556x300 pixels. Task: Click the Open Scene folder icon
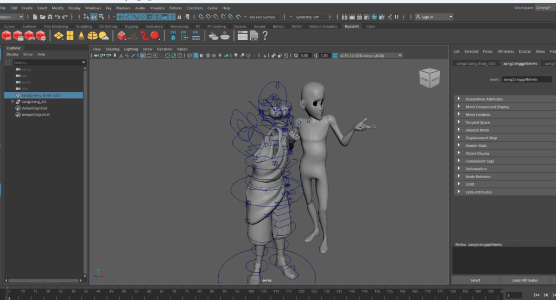pos(42,17)
